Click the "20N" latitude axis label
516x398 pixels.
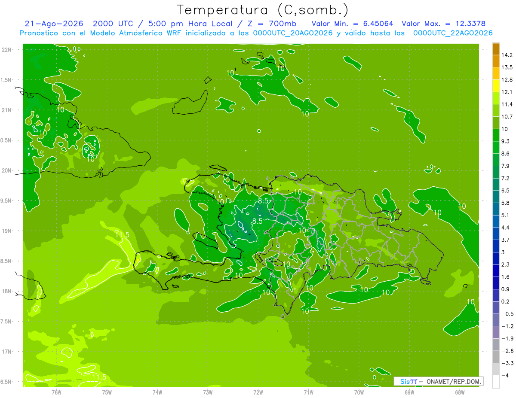pos(6,170)
